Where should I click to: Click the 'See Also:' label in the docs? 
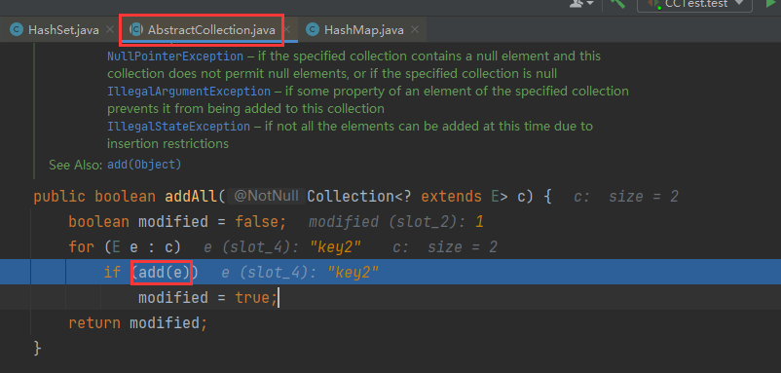(x=76, y=165)
